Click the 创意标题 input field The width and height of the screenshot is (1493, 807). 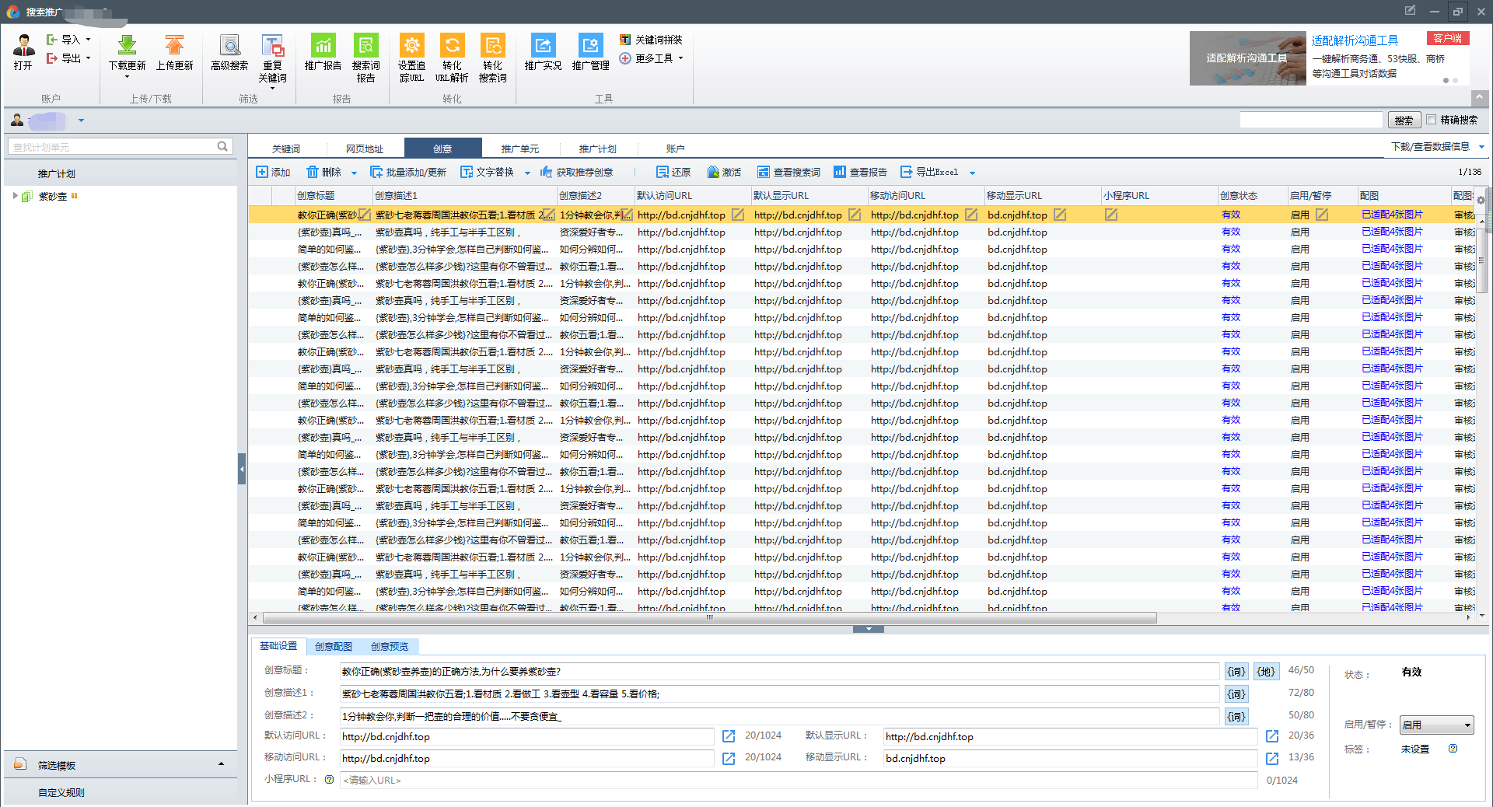coord(778,672)
